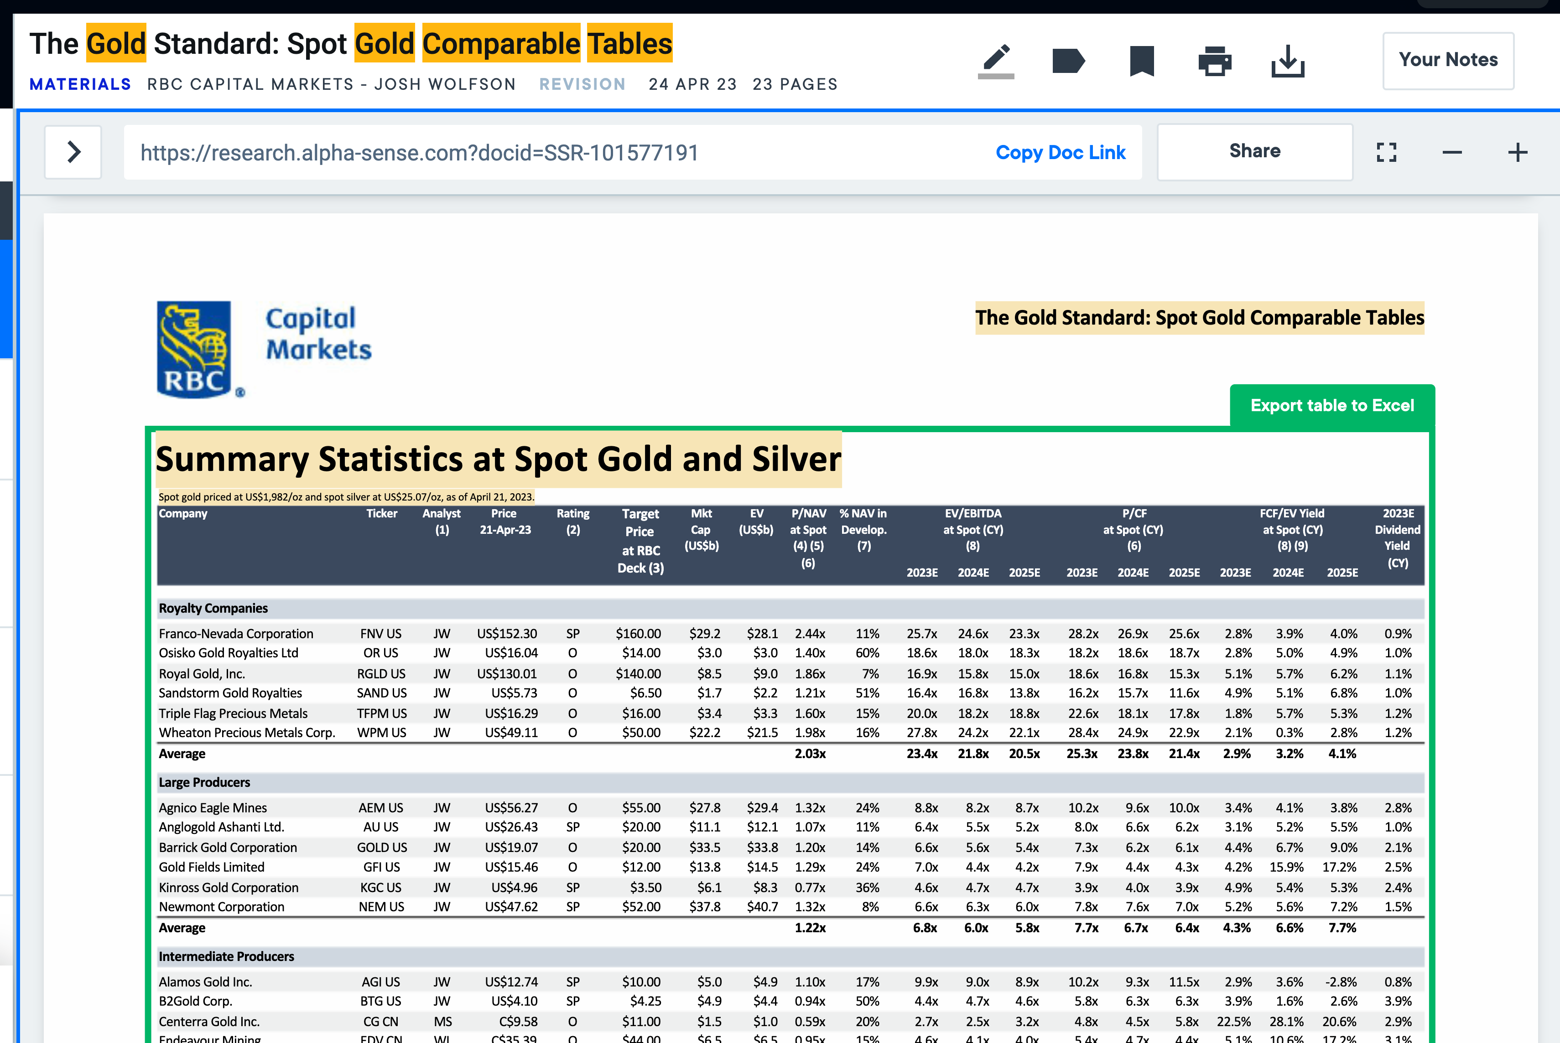Click Copy Doc Link
This screenshot has height=1043, width=1560.
(1060, 152)
